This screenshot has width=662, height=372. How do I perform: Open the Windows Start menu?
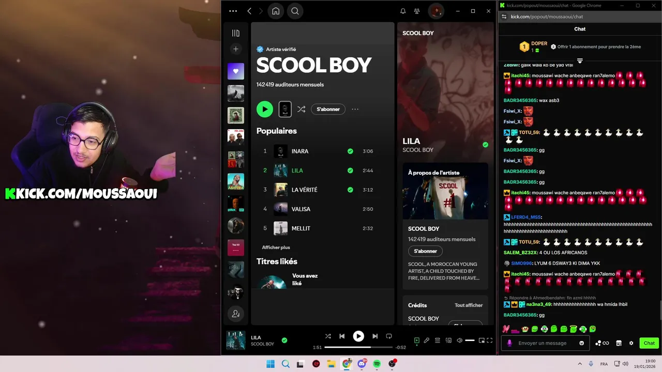pos(270,364)
